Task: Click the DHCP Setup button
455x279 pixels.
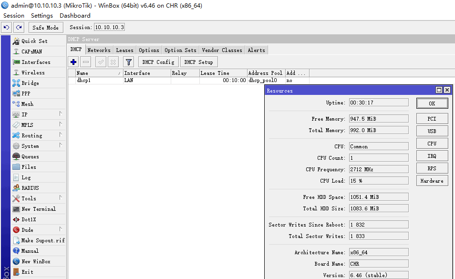Action: tap(199, 62)
